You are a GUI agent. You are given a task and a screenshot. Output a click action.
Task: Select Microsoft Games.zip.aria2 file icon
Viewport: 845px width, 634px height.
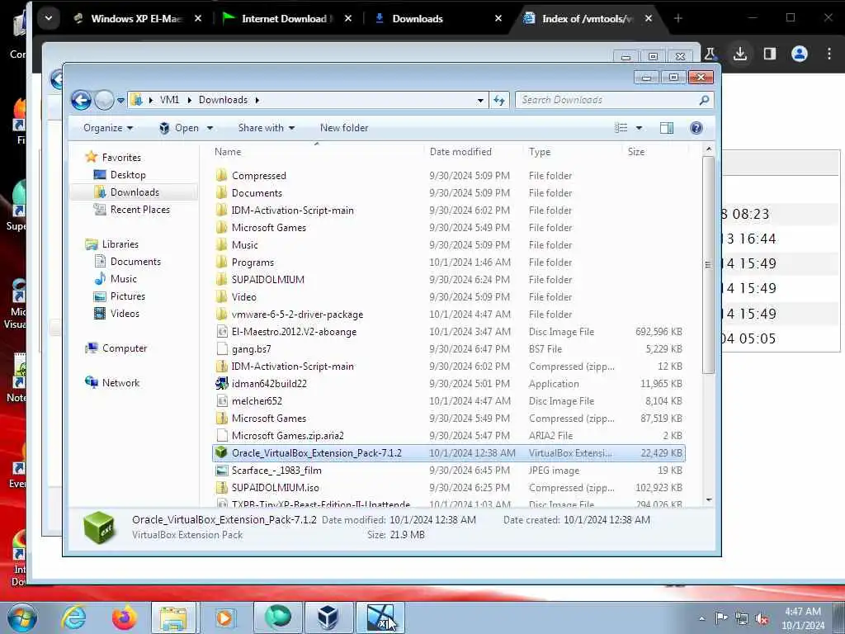coord(221,435)
